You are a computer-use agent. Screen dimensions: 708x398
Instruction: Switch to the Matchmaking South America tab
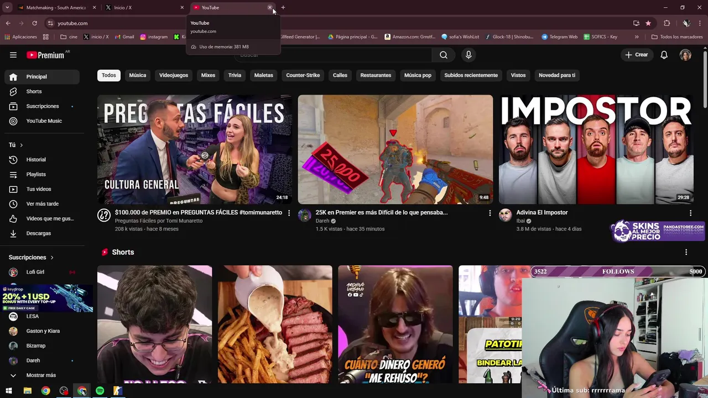[55, 8]
